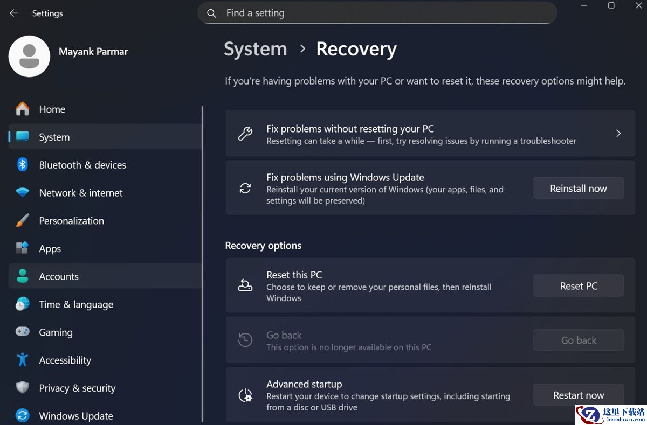
Task: Click the Privacy & security shield icon
Action: coord(23,388)
